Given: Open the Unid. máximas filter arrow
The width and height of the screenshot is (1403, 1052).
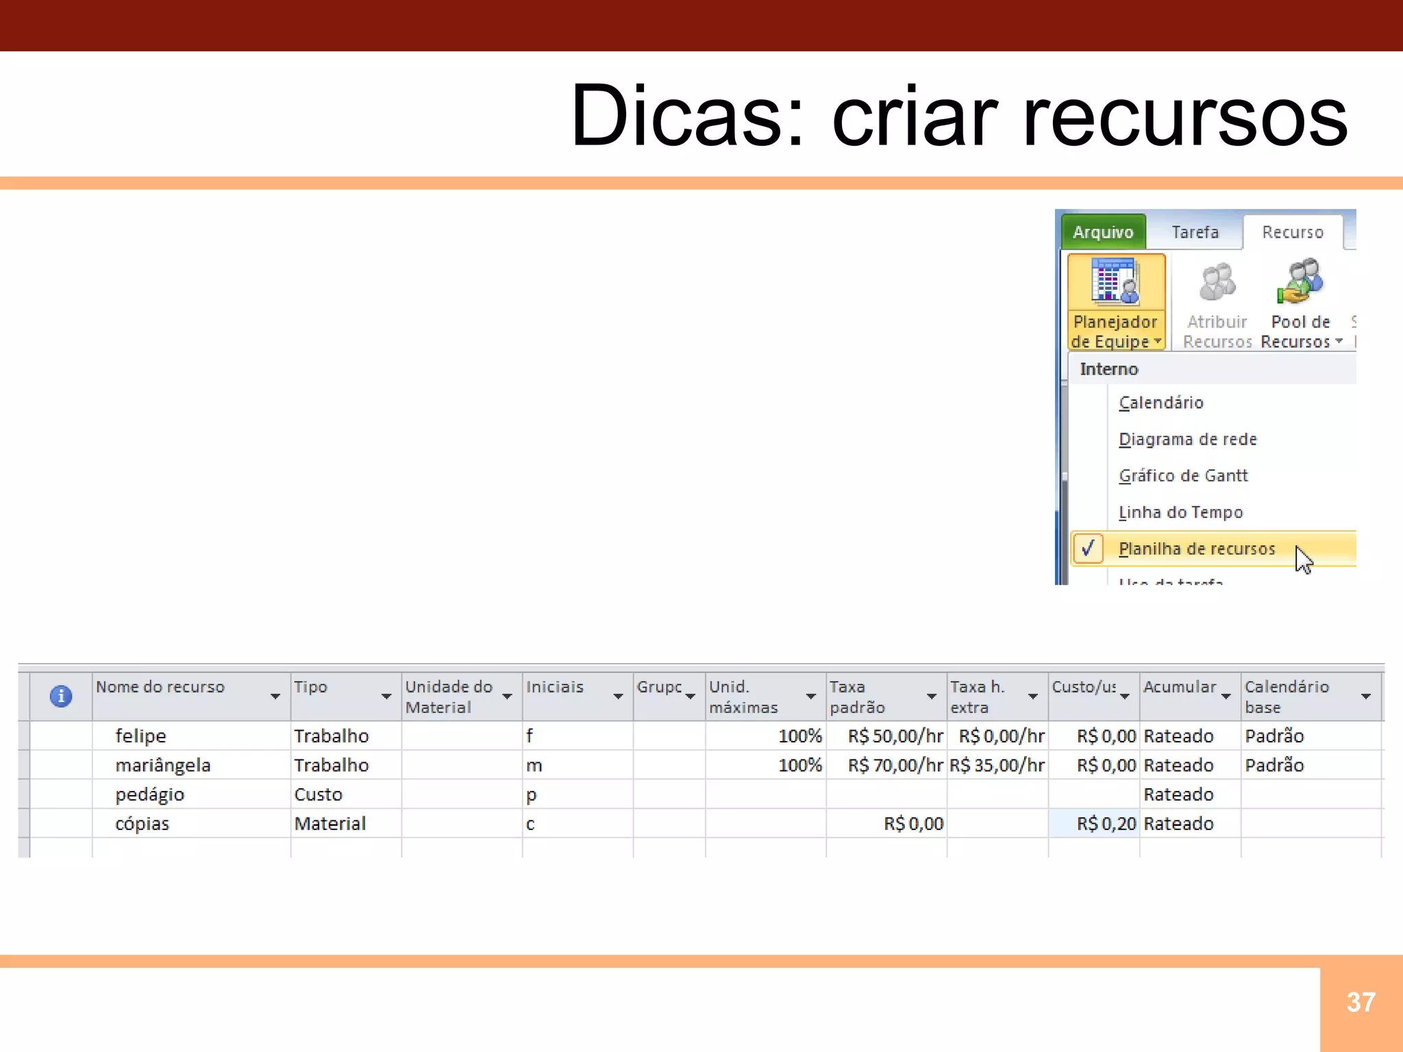Looking at the screenshot, I should (x=811, y=696).
